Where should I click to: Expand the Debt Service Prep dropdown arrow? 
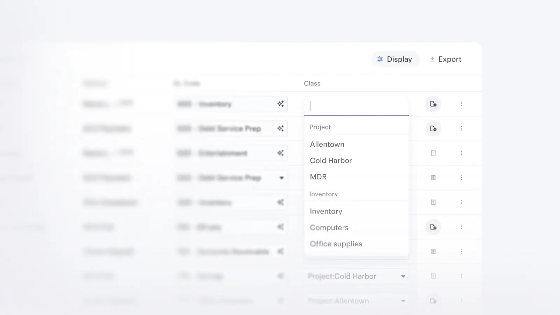(x=281, y=178)
